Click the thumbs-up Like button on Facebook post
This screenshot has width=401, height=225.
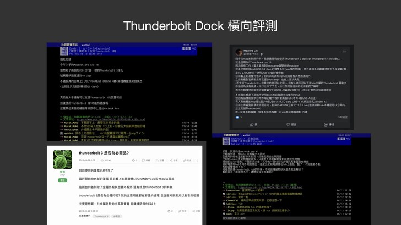coord(254,124)
